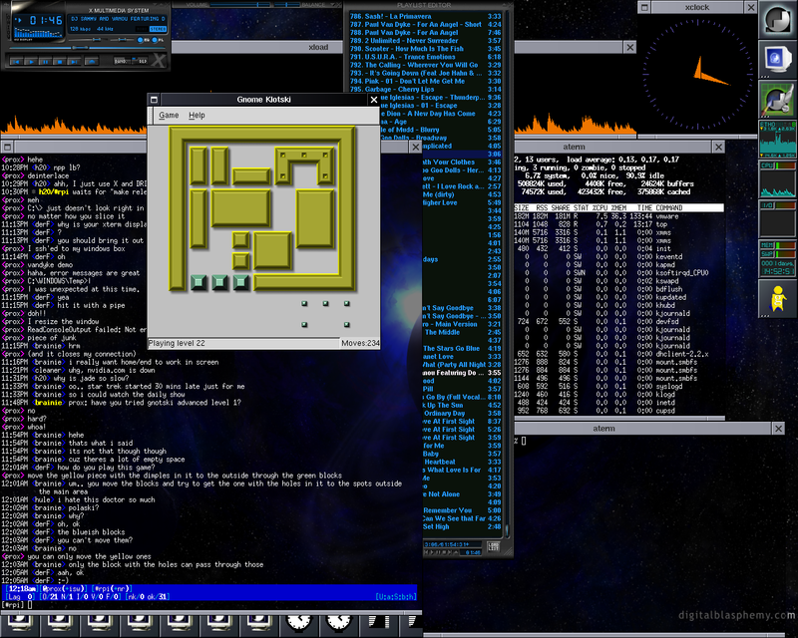Open WPrefs preferences dock icon
This screenshot has height=638, width=798.
(x=778, y=99)
